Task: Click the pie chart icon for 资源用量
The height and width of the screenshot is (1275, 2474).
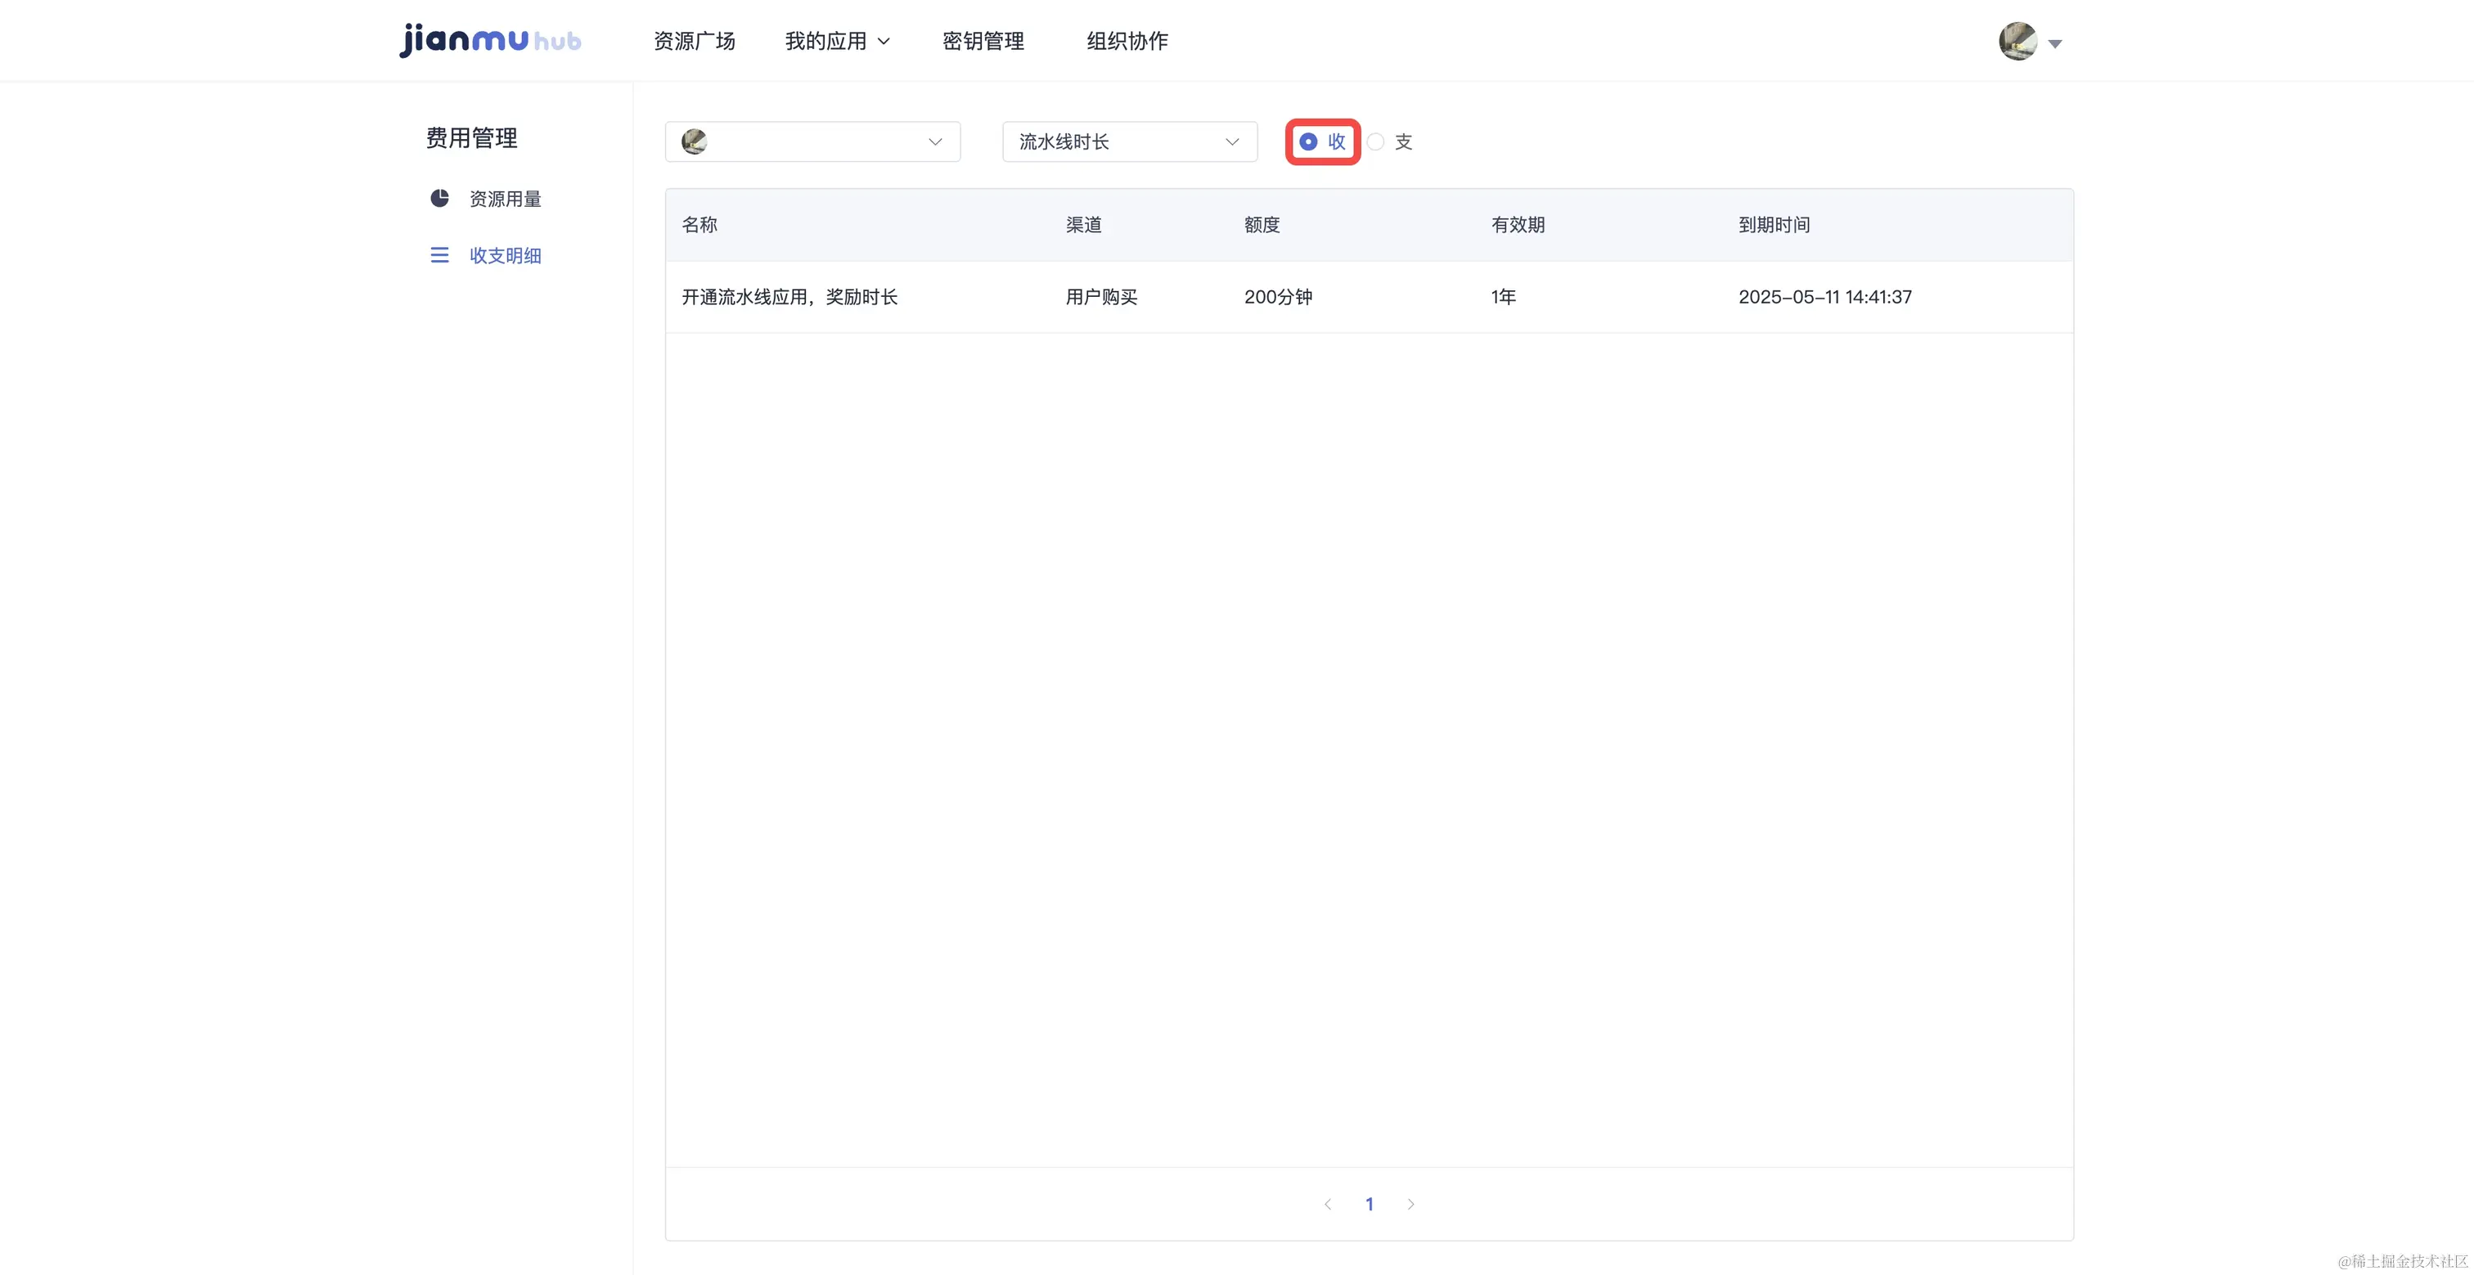Action: point(440,198)
